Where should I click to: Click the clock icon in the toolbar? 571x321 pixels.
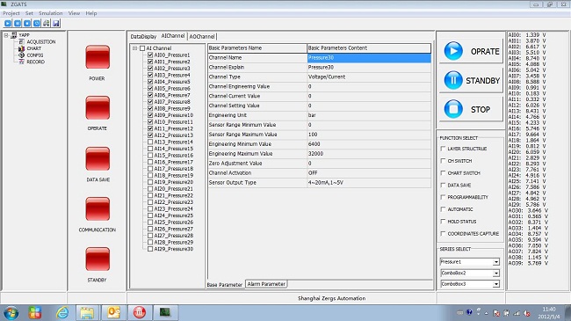pos(37,24)
